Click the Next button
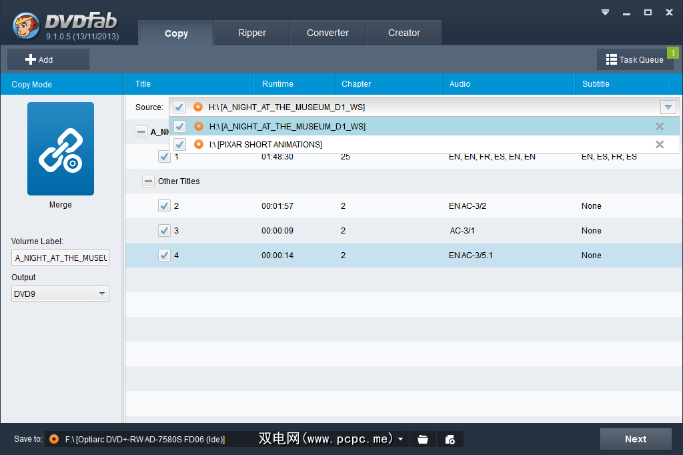 point(635,439)
